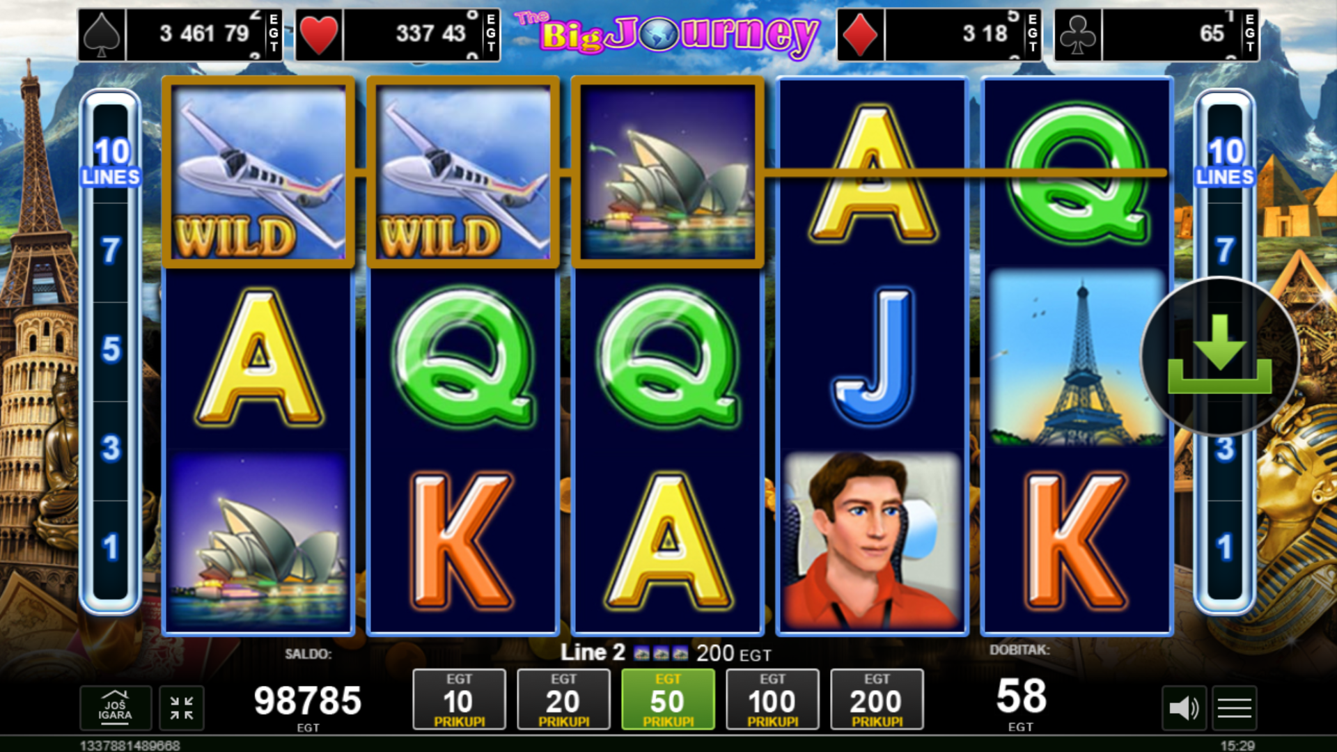This screenshot has width=1337, height=752.
Task: Click the heart jackpot icon
Action: [319, 35]
